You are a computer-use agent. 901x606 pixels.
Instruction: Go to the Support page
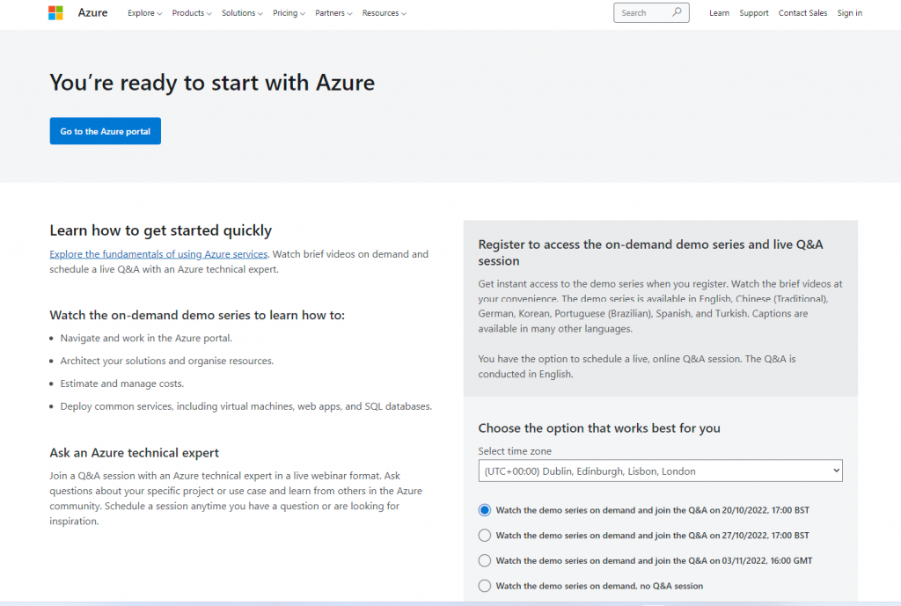pos(754,13)
